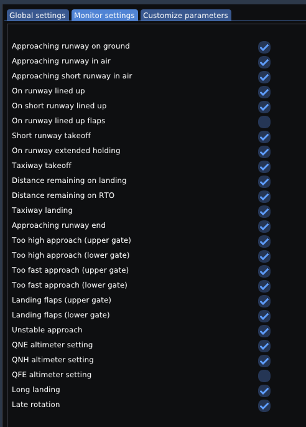Uncheck QNE altimeter setting

tap(264, 346)
